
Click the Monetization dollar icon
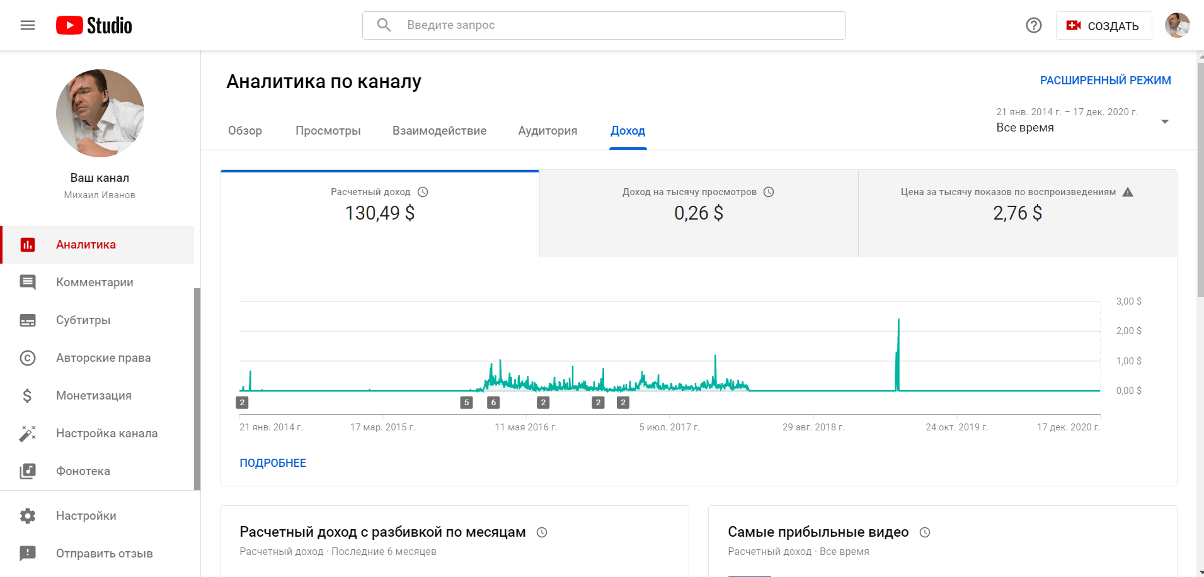click(x=27, y=396)
